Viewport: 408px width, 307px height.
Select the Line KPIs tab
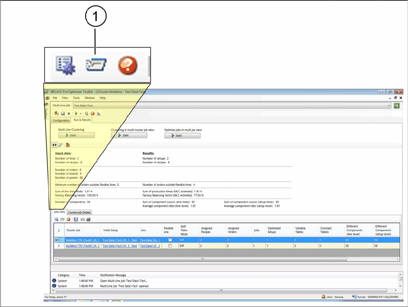click(x=59, y=212)
